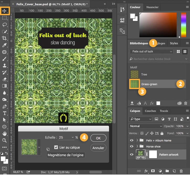The width and height of the screenshot is (190, 175).
Task: Click the delete icon in Libraries panel
Action: [186, 103]
